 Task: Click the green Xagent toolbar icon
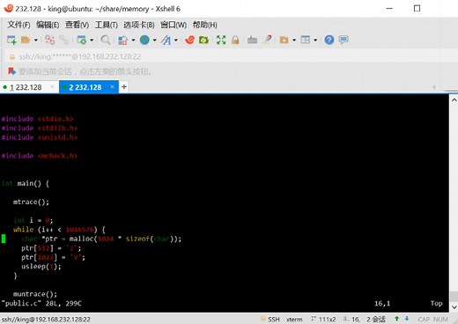point(203,40)
